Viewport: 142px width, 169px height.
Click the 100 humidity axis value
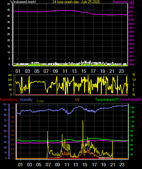(x=5, y=104)
